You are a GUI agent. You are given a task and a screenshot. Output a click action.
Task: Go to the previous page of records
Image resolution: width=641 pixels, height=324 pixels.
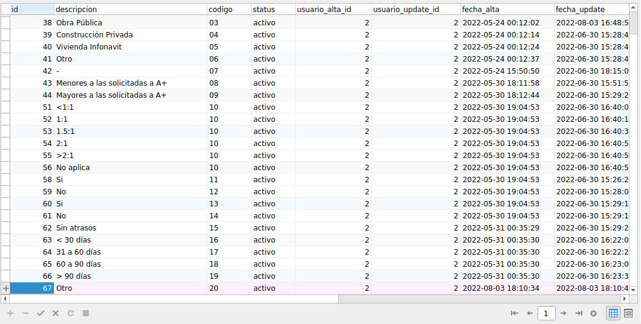pos(530,313)
